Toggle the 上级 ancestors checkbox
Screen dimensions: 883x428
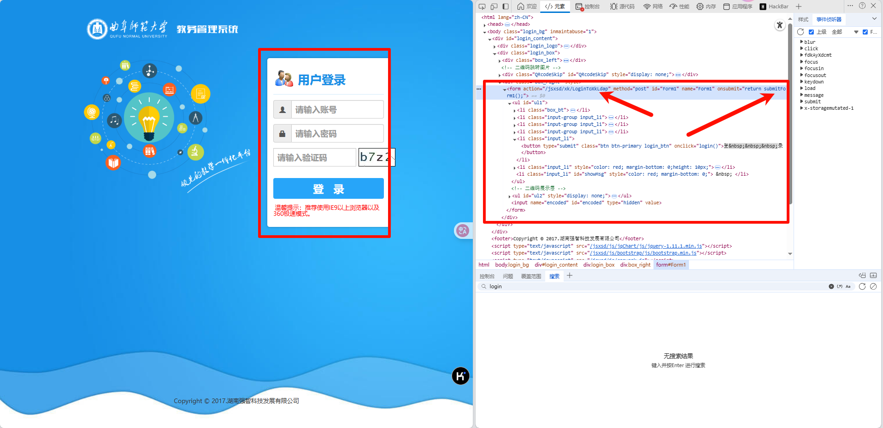coord(812,31)
